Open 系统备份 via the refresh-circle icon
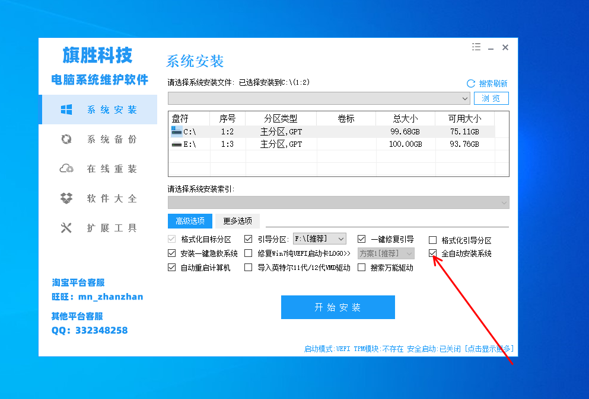 coord(67,139)
